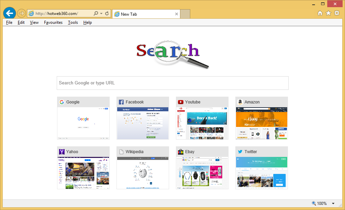345x210 pixels.
Task: Click the Wikipedia tile label
Action: pyautogui.click(x=135, y=152)
